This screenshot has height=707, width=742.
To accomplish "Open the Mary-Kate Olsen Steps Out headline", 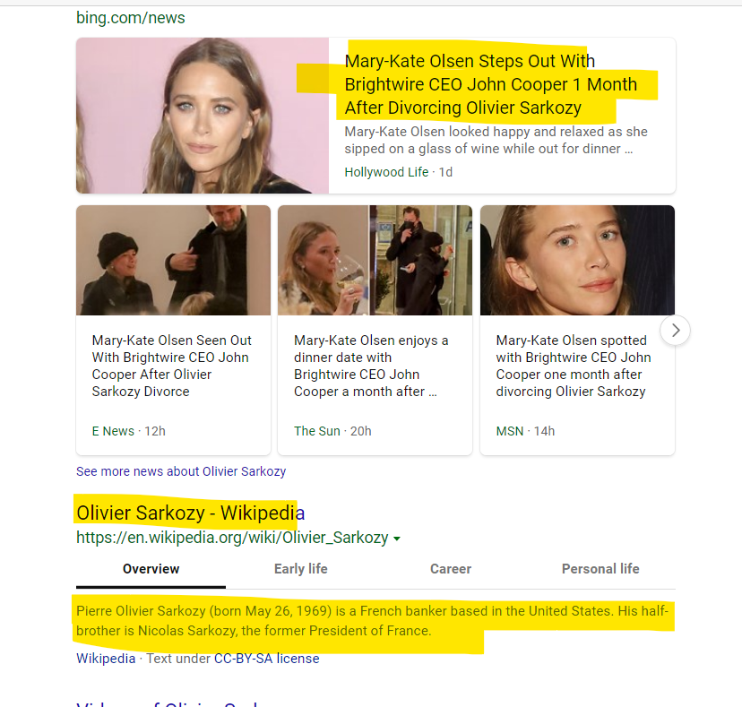I will [x=491, y=84].
